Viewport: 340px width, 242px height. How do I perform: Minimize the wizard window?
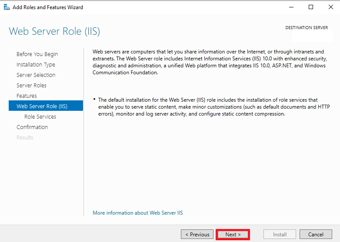(291, 7)
